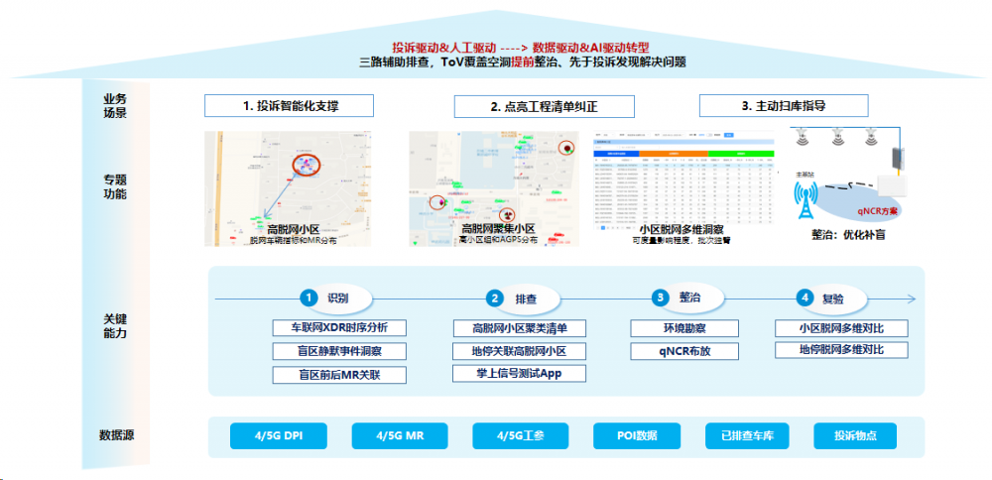
Task: Click the numbered circle 2 beside 排查
Action: pos(496,298)
